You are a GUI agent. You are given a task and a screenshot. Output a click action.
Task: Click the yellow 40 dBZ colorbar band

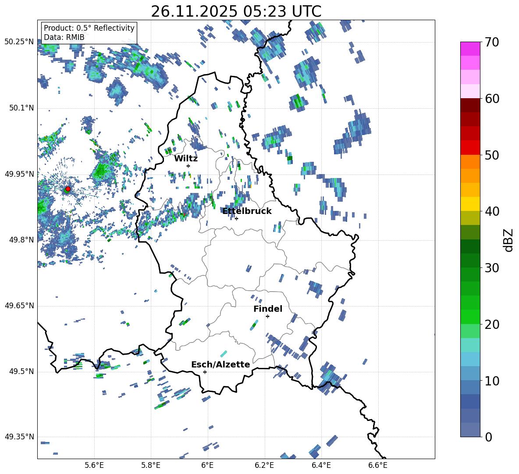click(470, 204)
